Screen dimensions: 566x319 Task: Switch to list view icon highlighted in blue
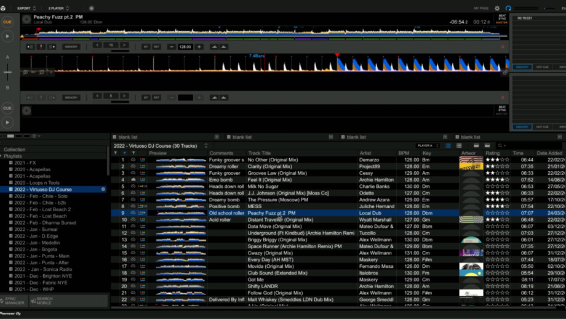[x=448, y=145]
